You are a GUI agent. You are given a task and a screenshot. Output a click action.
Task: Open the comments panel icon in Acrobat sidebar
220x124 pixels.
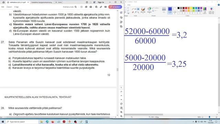(121, 18)
